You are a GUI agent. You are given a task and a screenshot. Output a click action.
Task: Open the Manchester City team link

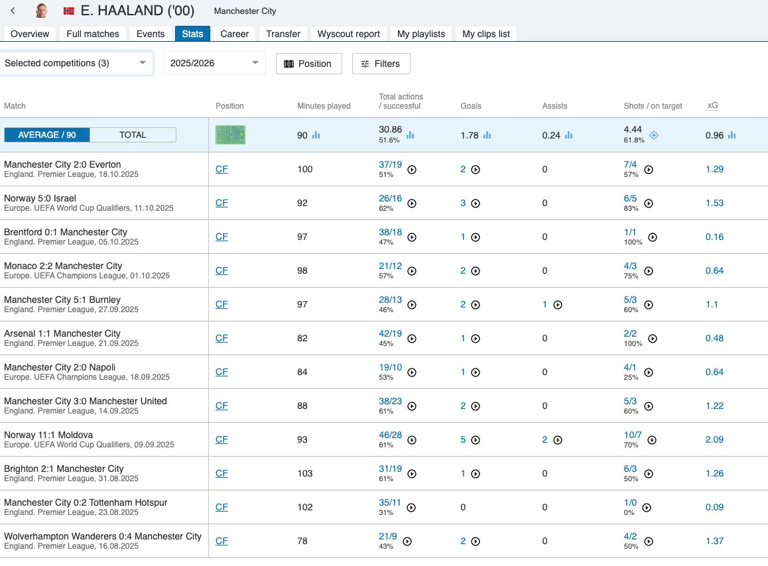pyautogui.click(x=245, y=11)
